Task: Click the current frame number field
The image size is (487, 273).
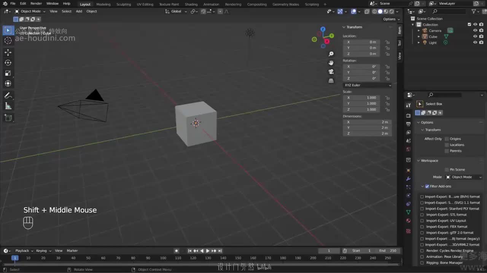Action: [329, 251]
